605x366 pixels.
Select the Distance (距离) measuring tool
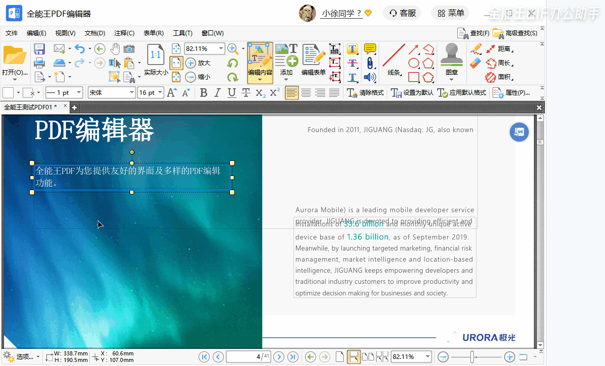498,49
